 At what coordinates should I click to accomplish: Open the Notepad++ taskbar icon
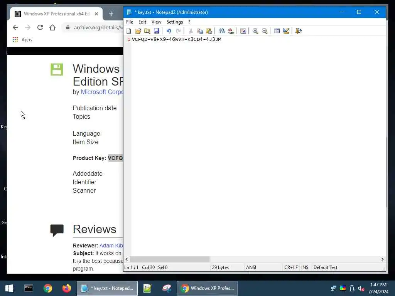tap(147, 288)
